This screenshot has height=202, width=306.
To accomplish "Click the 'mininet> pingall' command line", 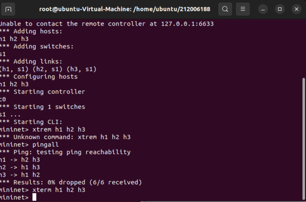I will pyautogui.click(x=29, y=145).
